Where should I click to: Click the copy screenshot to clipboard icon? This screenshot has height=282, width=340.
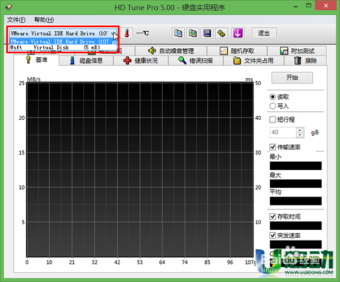click(193, 33)
